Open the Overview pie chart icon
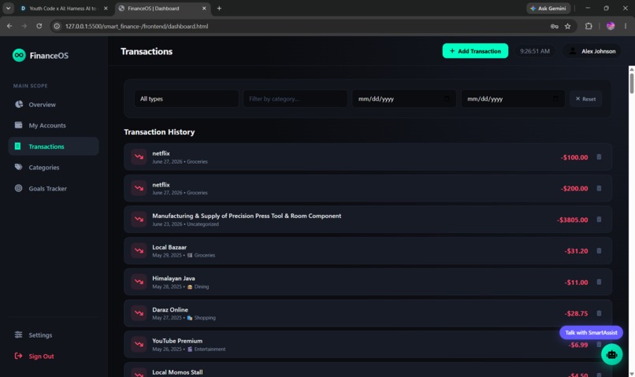Screen dimensions: 635x377 point(19,105)
